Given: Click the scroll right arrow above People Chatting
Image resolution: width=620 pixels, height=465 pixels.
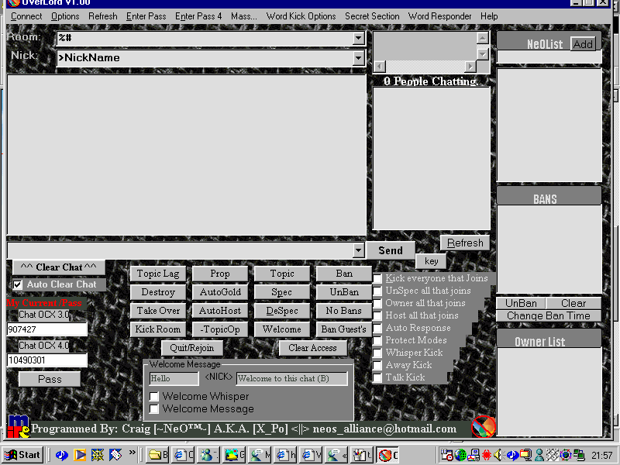Looking at the screenshot, I should [x=470, y=67].
